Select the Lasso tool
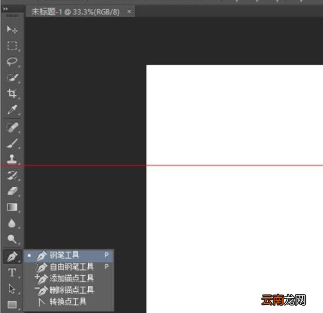 pos(12,61)
